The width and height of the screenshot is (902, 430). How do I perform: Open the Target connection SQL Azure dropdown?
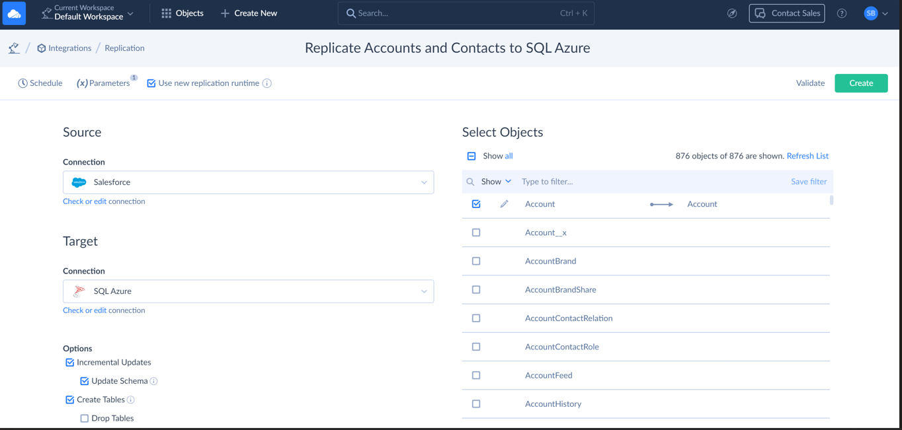pos(249,291)
